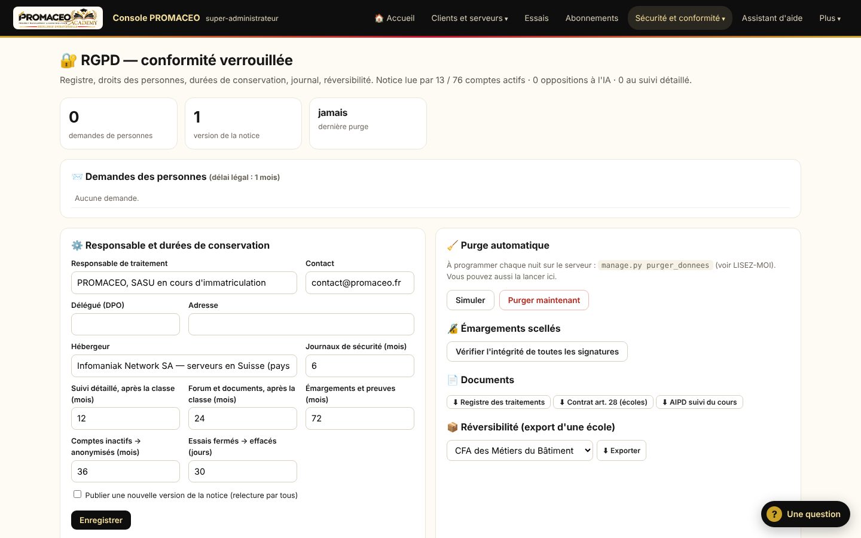Open the Abonnements page

click(x=592, y=18)
